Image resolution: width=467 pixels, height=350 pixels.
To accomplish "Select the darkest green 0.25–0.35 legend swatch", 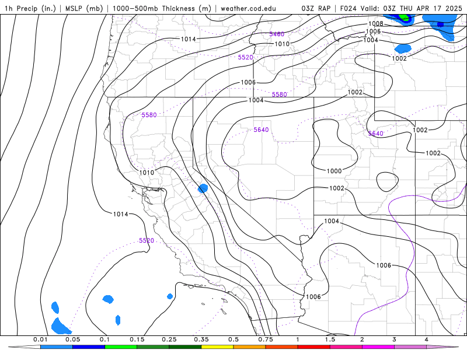I will pyautogui.click(x=185, y=347).
